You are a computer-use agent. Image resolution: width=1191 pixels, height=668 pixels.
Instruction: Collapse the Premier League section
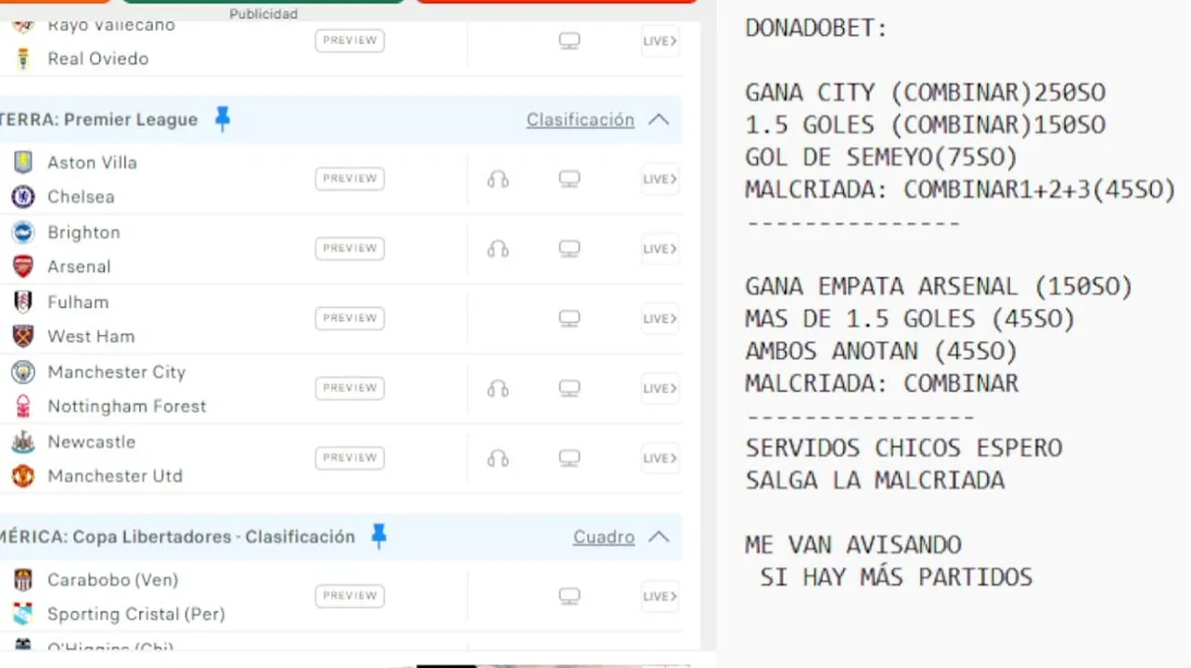click(x=659, y=120)
